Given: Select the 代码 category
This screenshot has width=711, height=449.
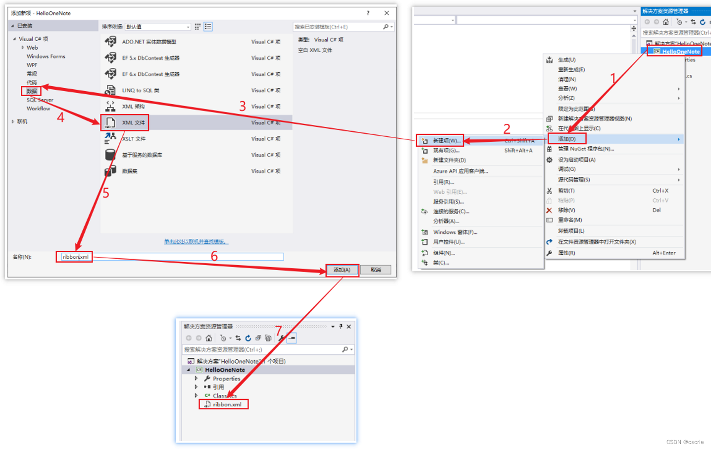Looking at the screenshot, I should [x=32, y=82].
